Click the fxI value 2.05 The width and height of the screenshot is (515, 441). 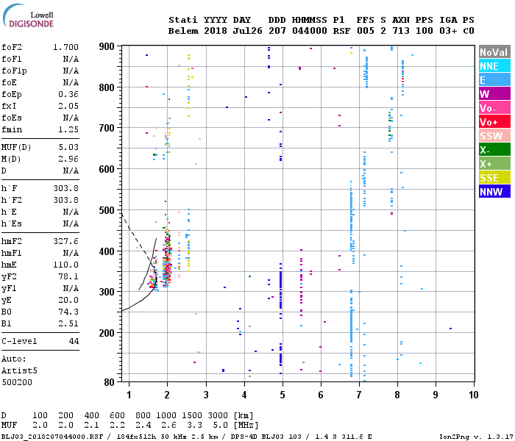(x=68, y=107)
